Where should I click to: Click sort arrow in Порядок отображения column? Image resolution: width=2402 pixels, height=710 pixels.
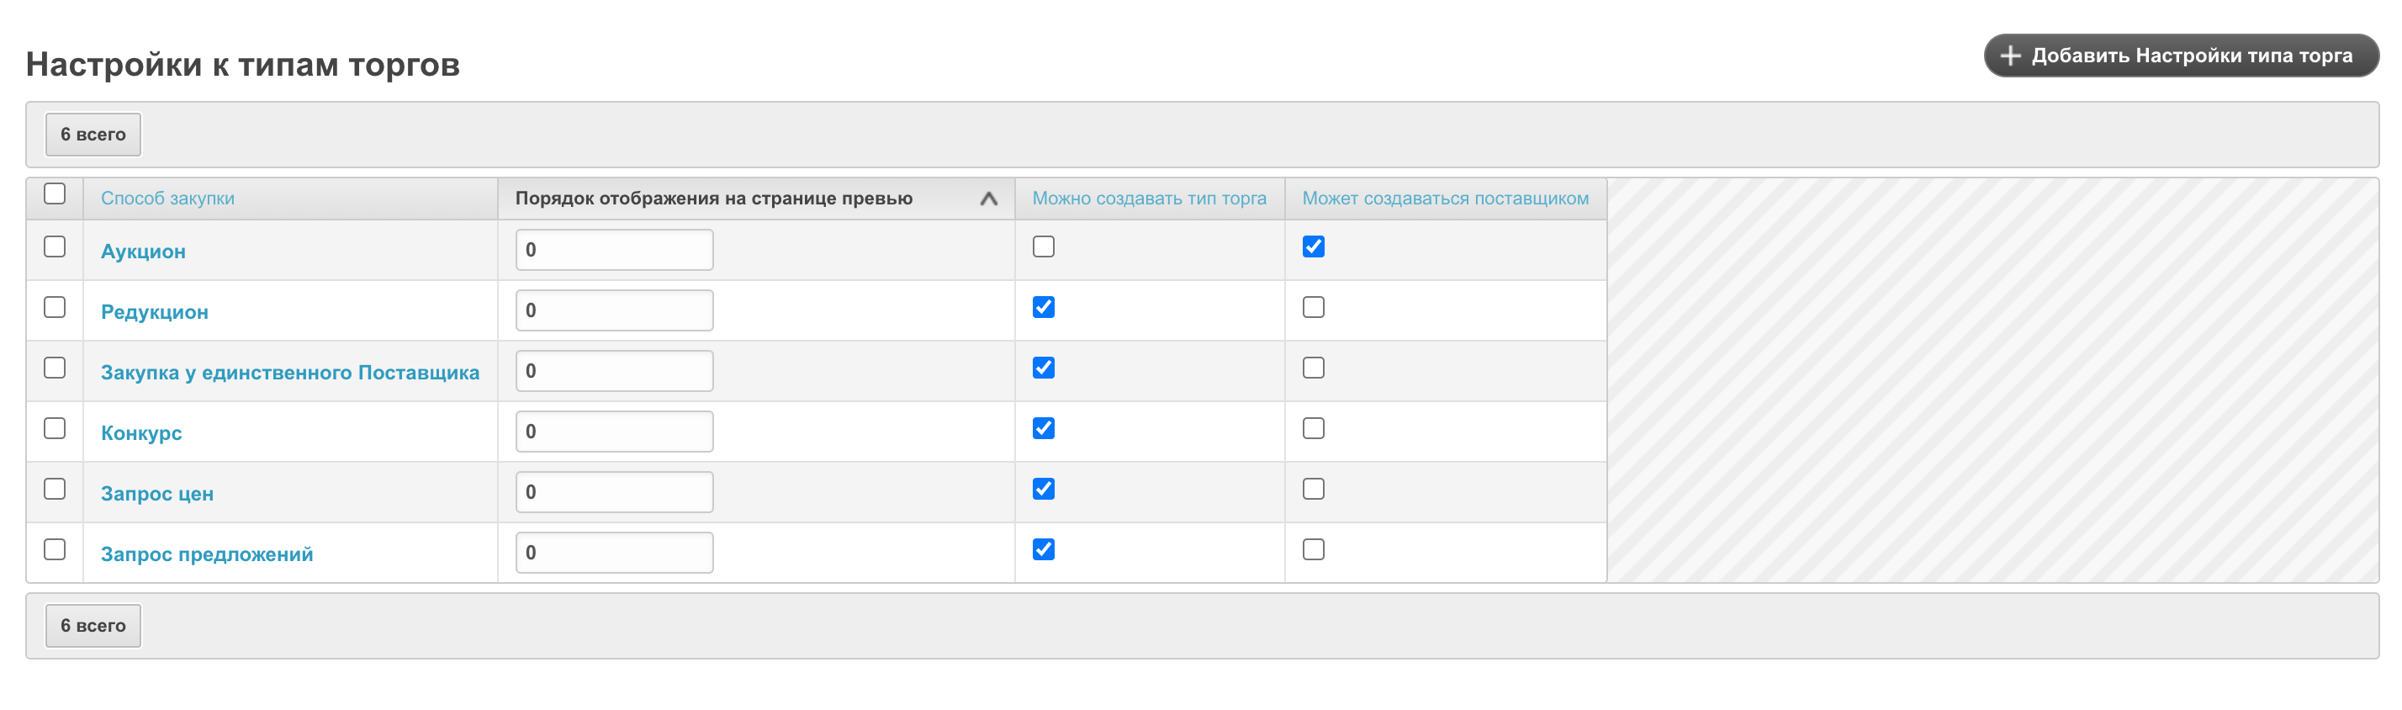click(988, 199)
